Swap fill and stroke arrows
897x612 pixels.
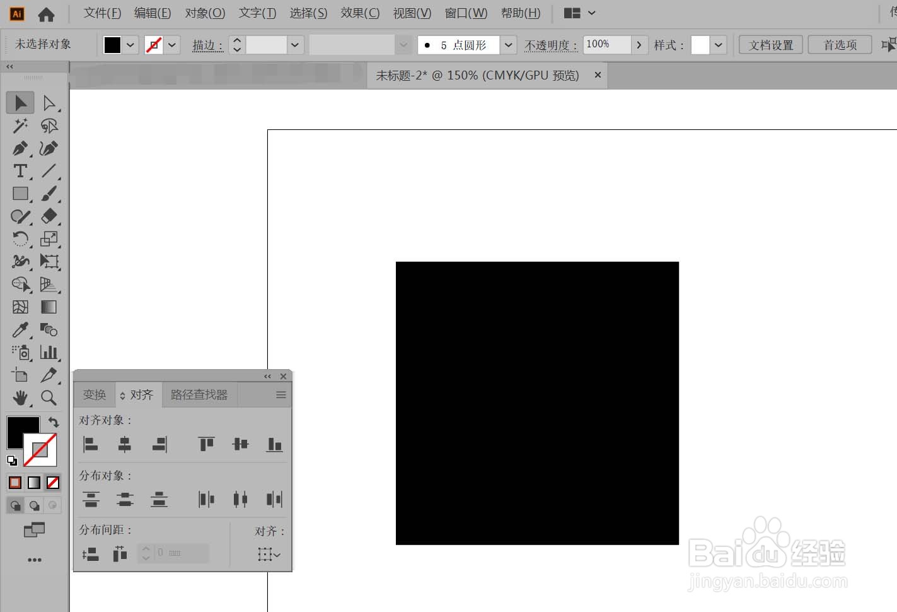pyautogui.click(x=54, y=422)
